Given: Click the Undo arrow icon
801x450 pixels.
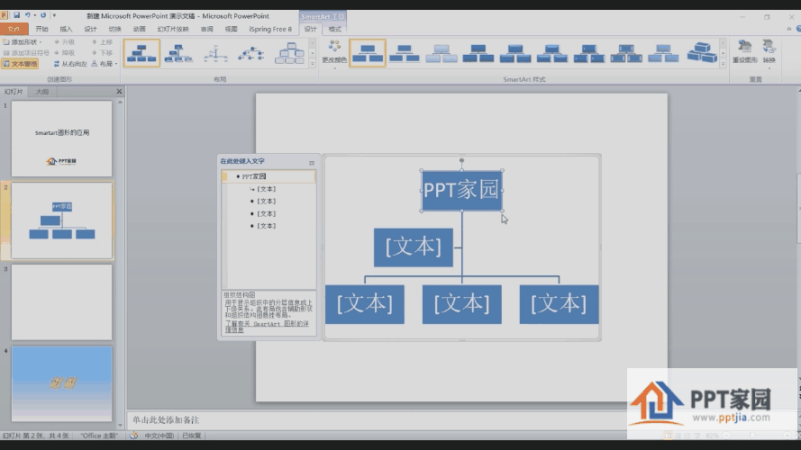Looking at the screenshot, I should coord(28,15).
